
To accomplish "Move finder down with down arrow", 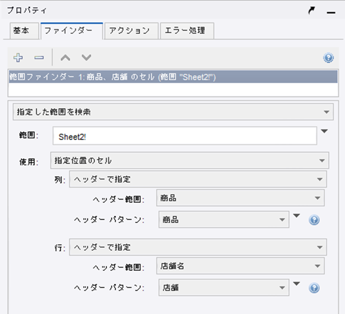I will pyautogui.click(x=86, y=57).
